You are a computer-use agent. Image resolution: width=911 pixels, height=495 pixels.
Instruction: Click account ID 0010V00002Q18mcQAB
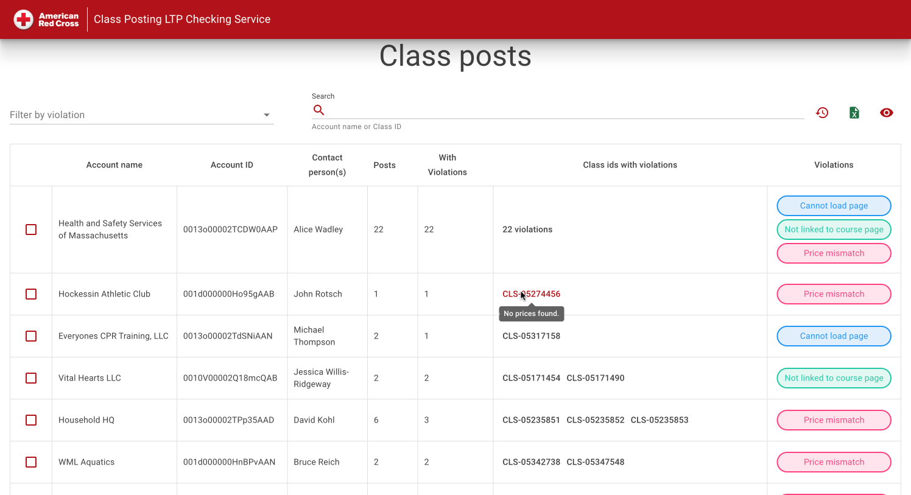coord(230,378)
